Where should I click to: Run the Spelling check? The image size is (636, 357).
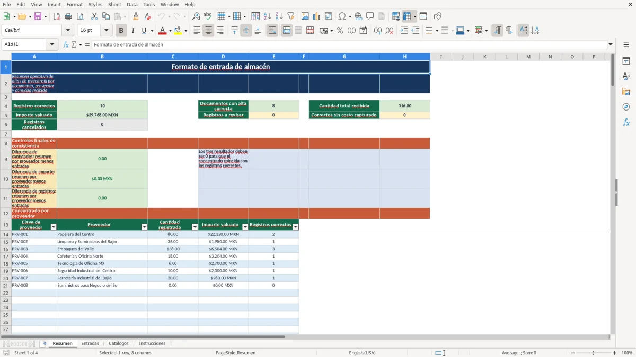click(x=208, y=16)
